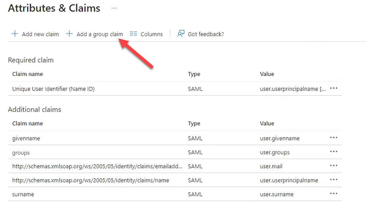Click the user.surname value
Image resolution: width=366 pixels, height=210 pixels.
click(x=277, y=195)
